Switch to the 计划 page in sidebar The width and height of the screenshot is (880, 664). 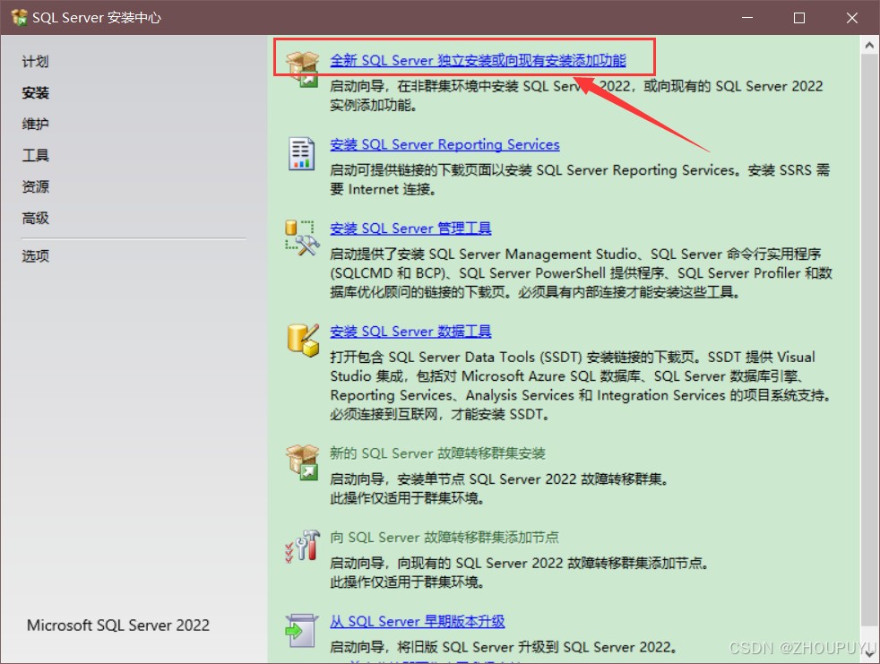pyautogui.click(x=35, y=62)
